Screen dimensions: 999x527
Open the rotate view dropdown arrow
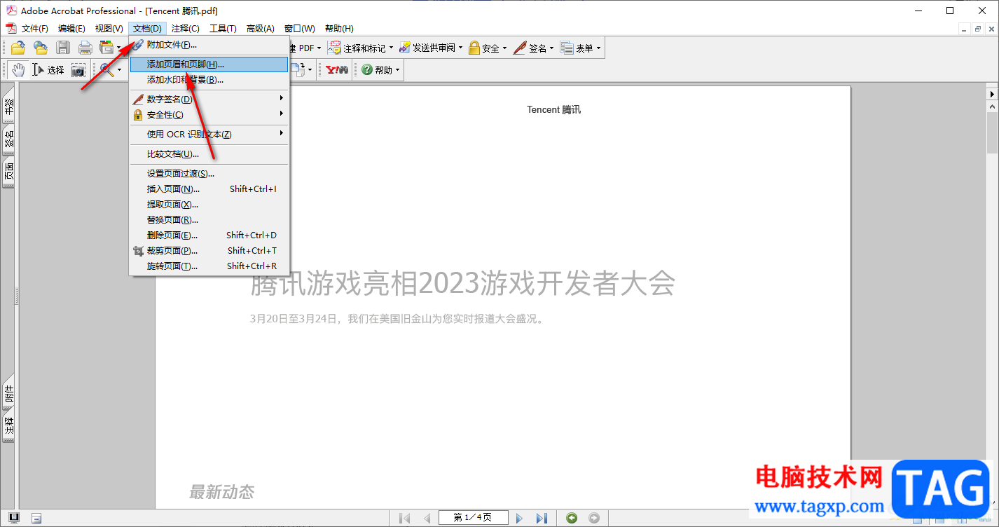point(311,70)
